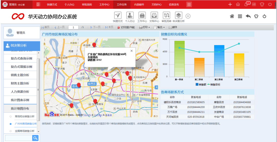Click the dark back arrow icon
The image size is (277, 142).
tap(248, 16)
